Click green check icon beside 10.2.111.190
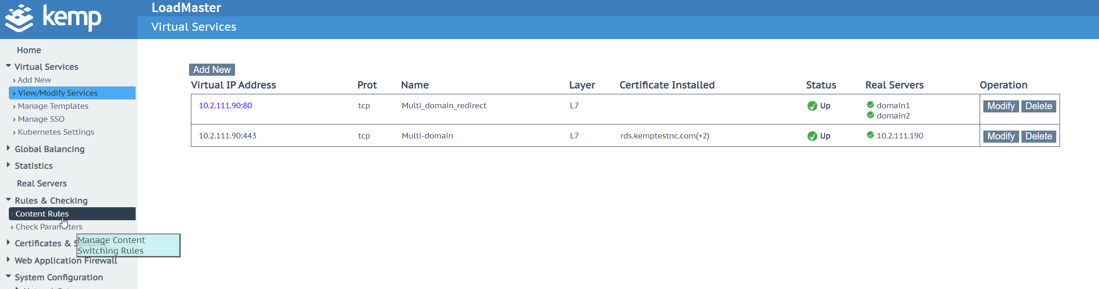Screen dimensions: 1099x289 [x=870, y=135]
